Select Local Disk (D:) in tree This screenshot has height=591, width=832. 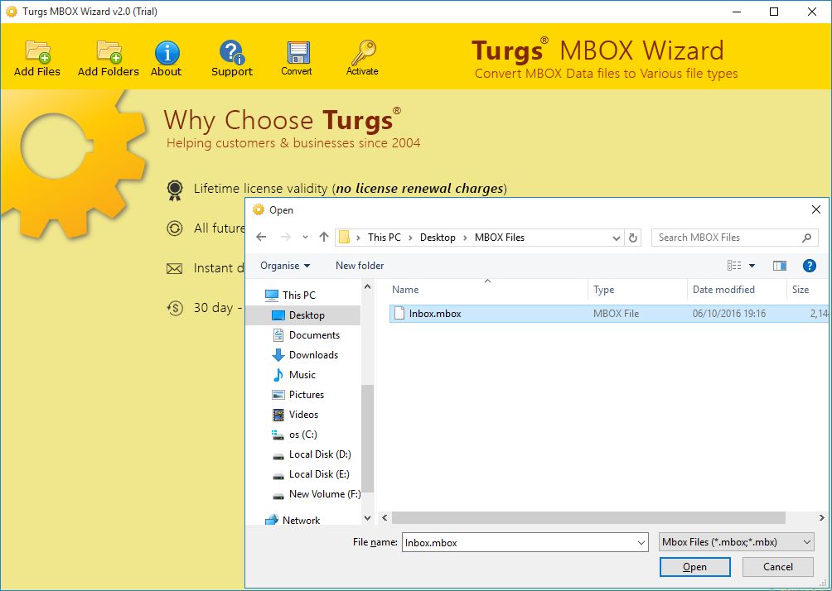click(x=319, y=454)
